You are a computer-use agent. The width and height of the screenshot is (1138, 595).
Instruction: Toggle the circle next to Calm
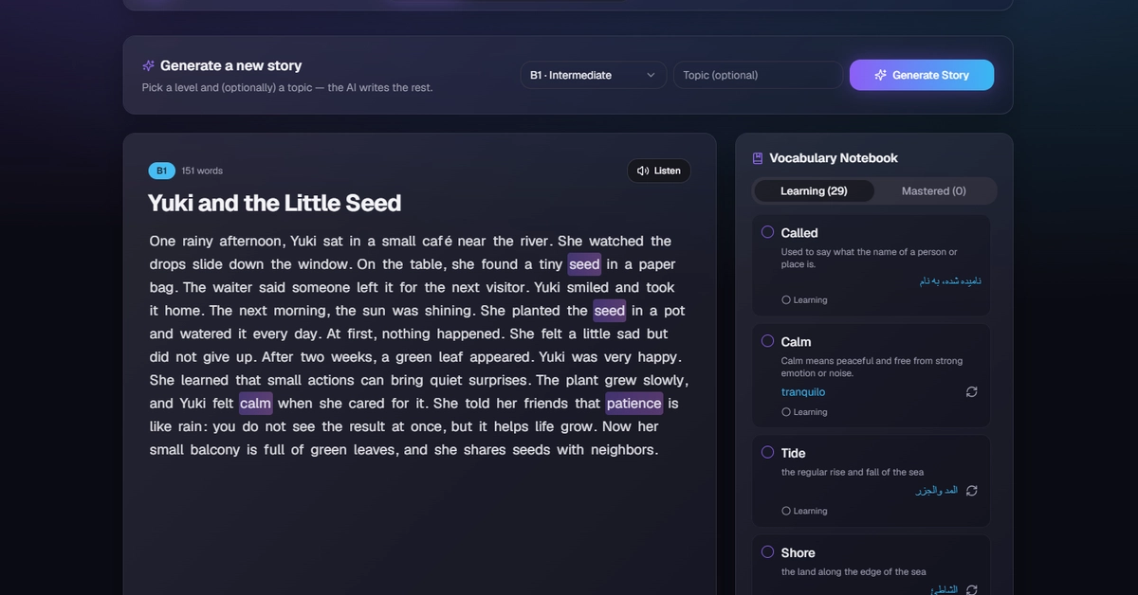[768, 341]
